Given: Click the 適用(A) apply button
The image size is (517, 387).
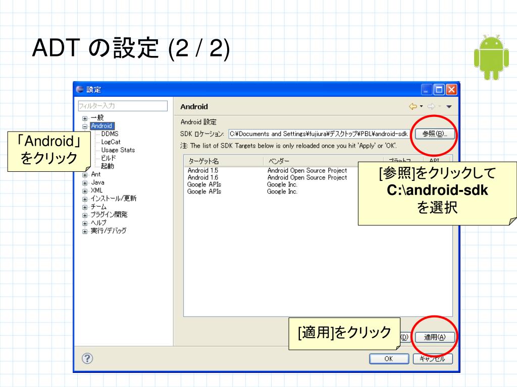Looking at the screenshot, I should click(435, 337).
